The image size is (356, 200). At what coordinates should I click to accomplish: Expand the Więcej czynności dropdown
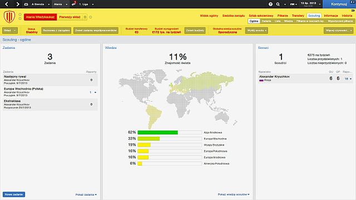[x=339, y=31]
